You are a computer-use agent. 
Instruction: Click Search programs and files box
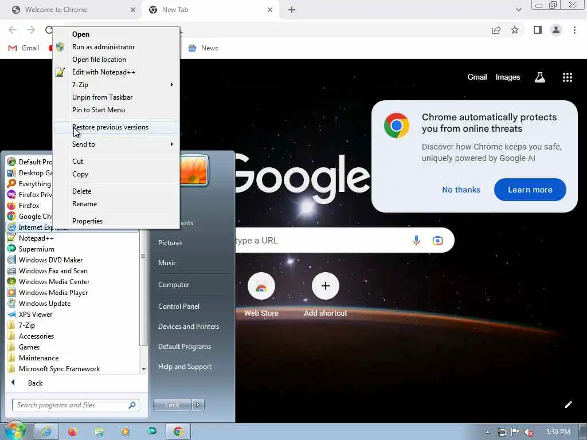[76, 405]
